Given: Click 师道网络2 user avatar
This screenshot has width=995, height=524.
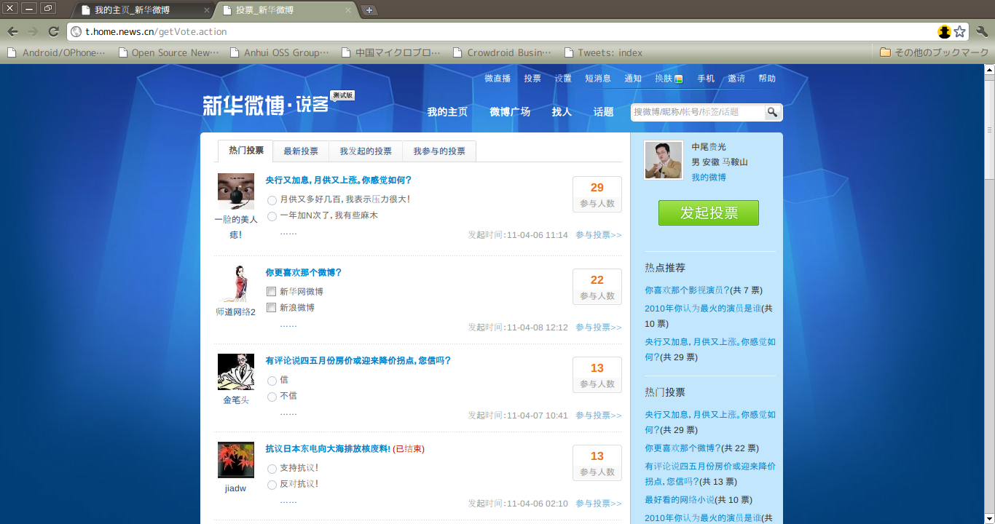Looking at the screenshot, I should [x=236, y=284].
